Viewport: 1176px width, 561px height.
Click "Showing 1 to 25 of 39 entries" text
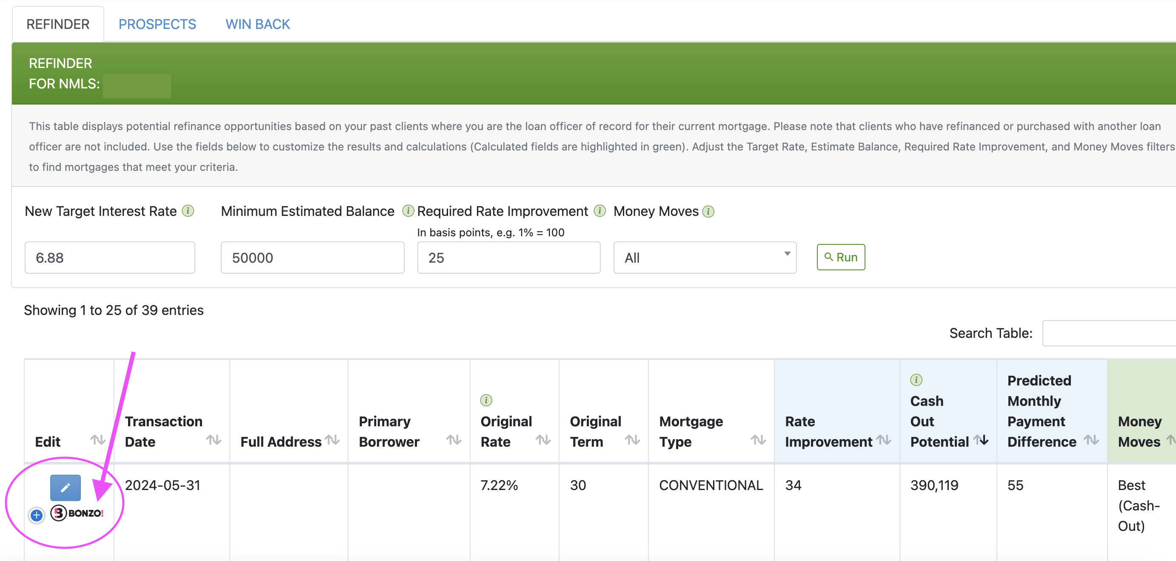pyautogui.click(x=114, y=310)
